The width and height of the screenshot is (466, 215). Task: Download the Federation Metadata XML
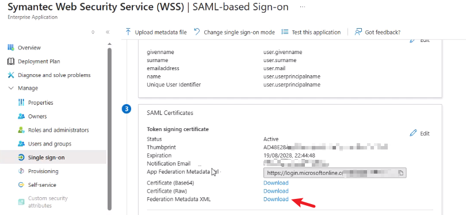click(276, 199)
